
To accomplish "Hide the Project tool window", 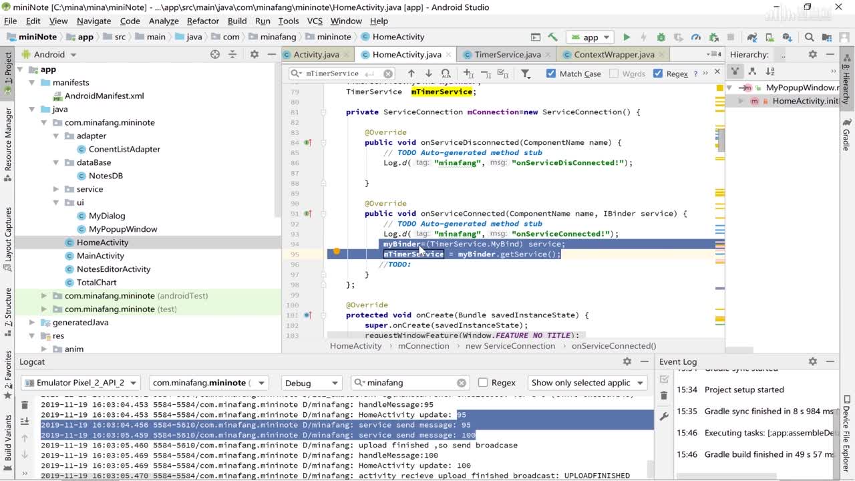I will click(272, 55).
